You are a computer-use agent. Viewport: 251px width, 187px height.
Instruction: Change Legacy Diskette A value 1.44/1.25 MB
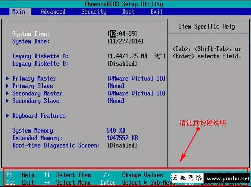(136, 56)
